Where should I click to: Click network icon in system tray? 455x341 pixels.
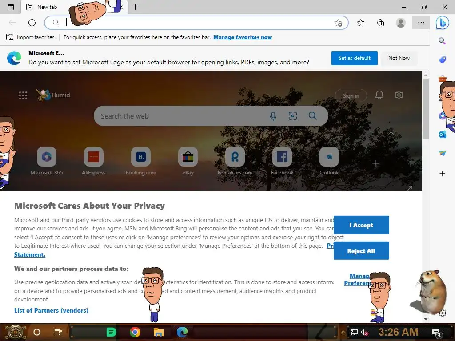pyautogui.click(x=354, y=332)
